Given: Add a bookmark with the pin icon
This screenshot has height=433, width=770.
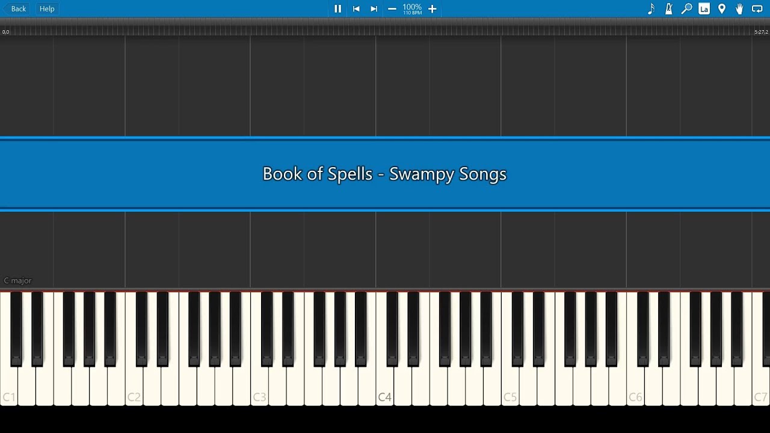Looking at the screenshot, I should pyautogui.click(x=722, y=8).
